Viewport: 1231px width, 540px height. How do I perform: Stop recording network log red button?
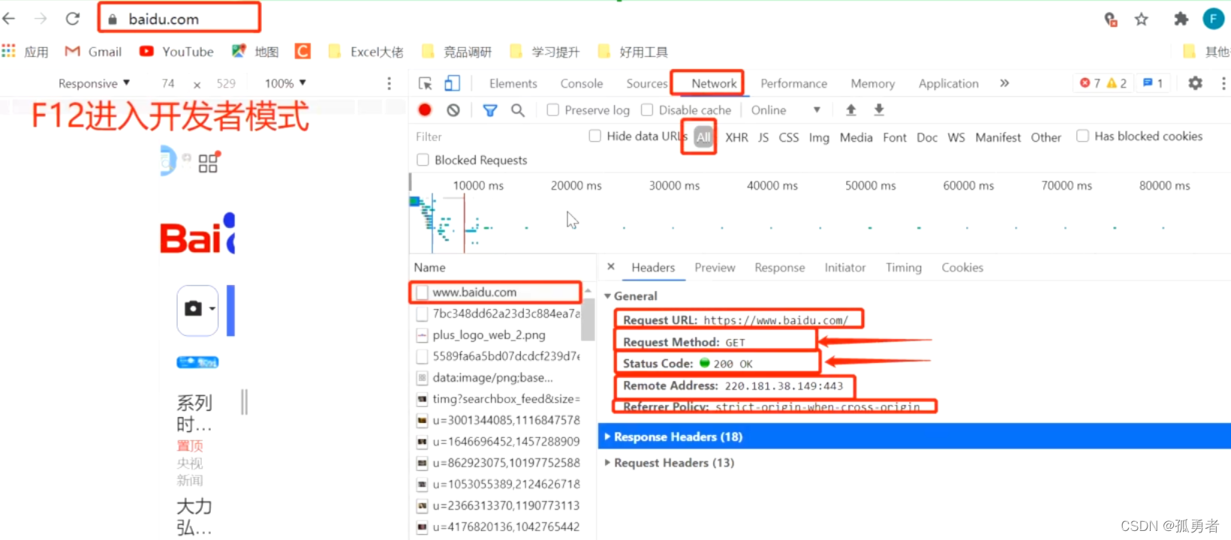point(425,110)
